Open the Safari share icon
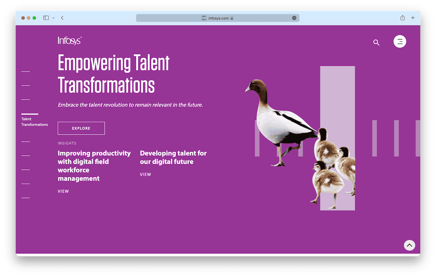 (x=403, y=18)
